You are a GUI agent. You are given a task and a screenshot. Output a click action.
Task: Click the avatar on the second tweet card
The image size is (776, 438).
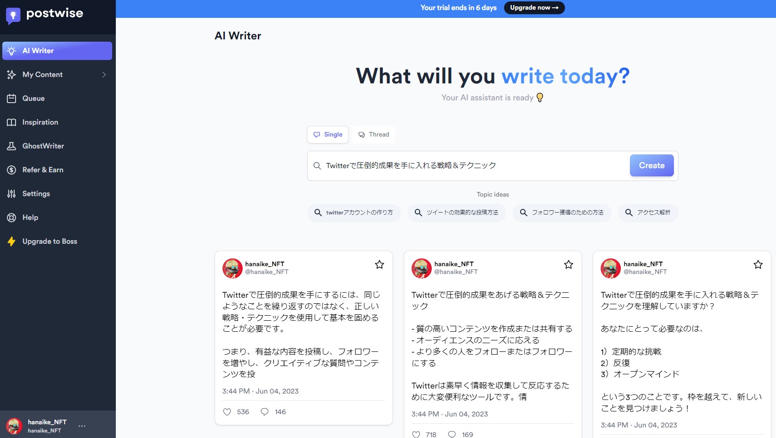click(422, 268)
